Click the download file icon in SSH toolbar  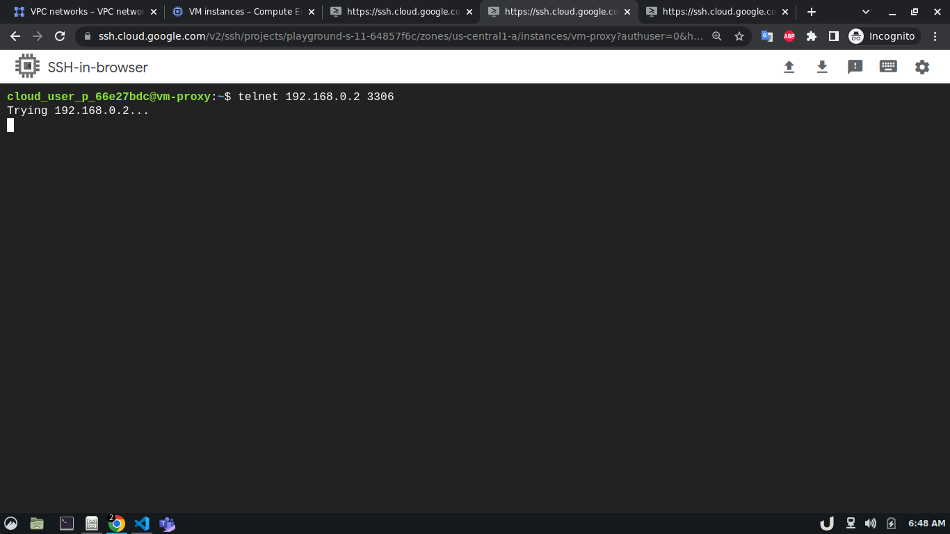coord(822,67)
